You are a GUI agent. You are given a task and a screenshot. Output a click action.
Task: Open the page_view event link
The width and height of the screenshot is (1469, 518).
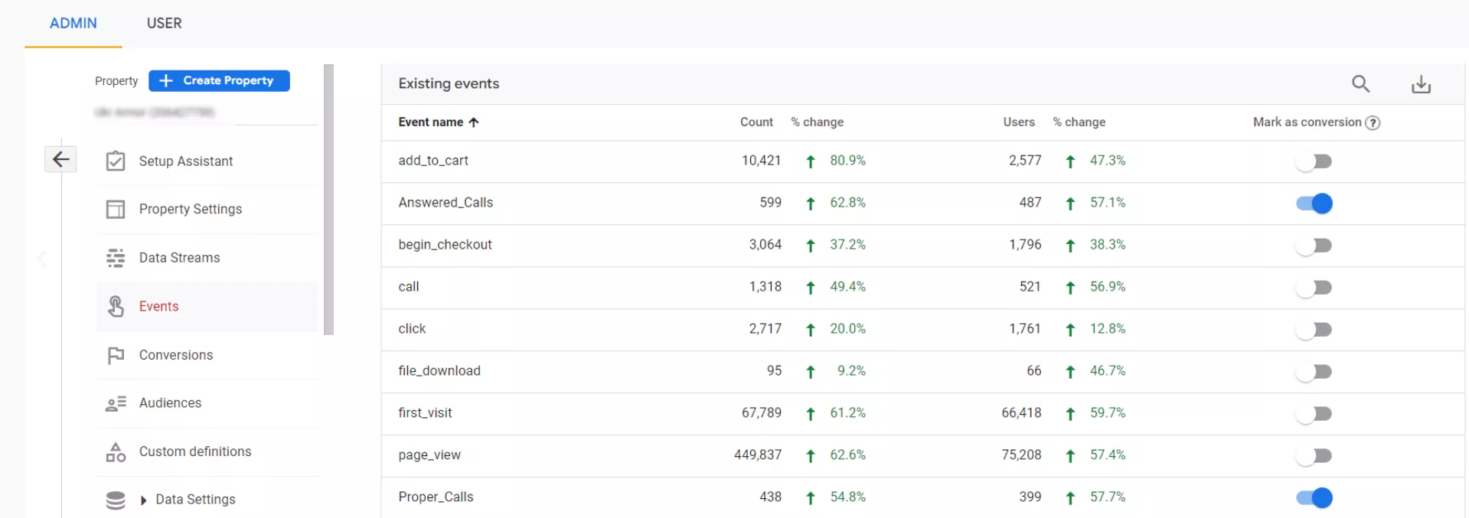[x=429, y=454]
